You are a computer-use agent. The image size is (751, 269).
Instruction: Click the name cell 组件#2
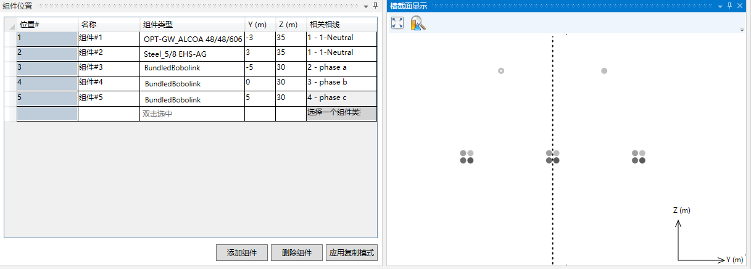[x=109, y=54]
